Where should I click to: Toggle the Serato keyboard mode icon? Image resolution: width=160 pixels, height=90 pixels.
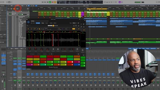click(39, 29)
